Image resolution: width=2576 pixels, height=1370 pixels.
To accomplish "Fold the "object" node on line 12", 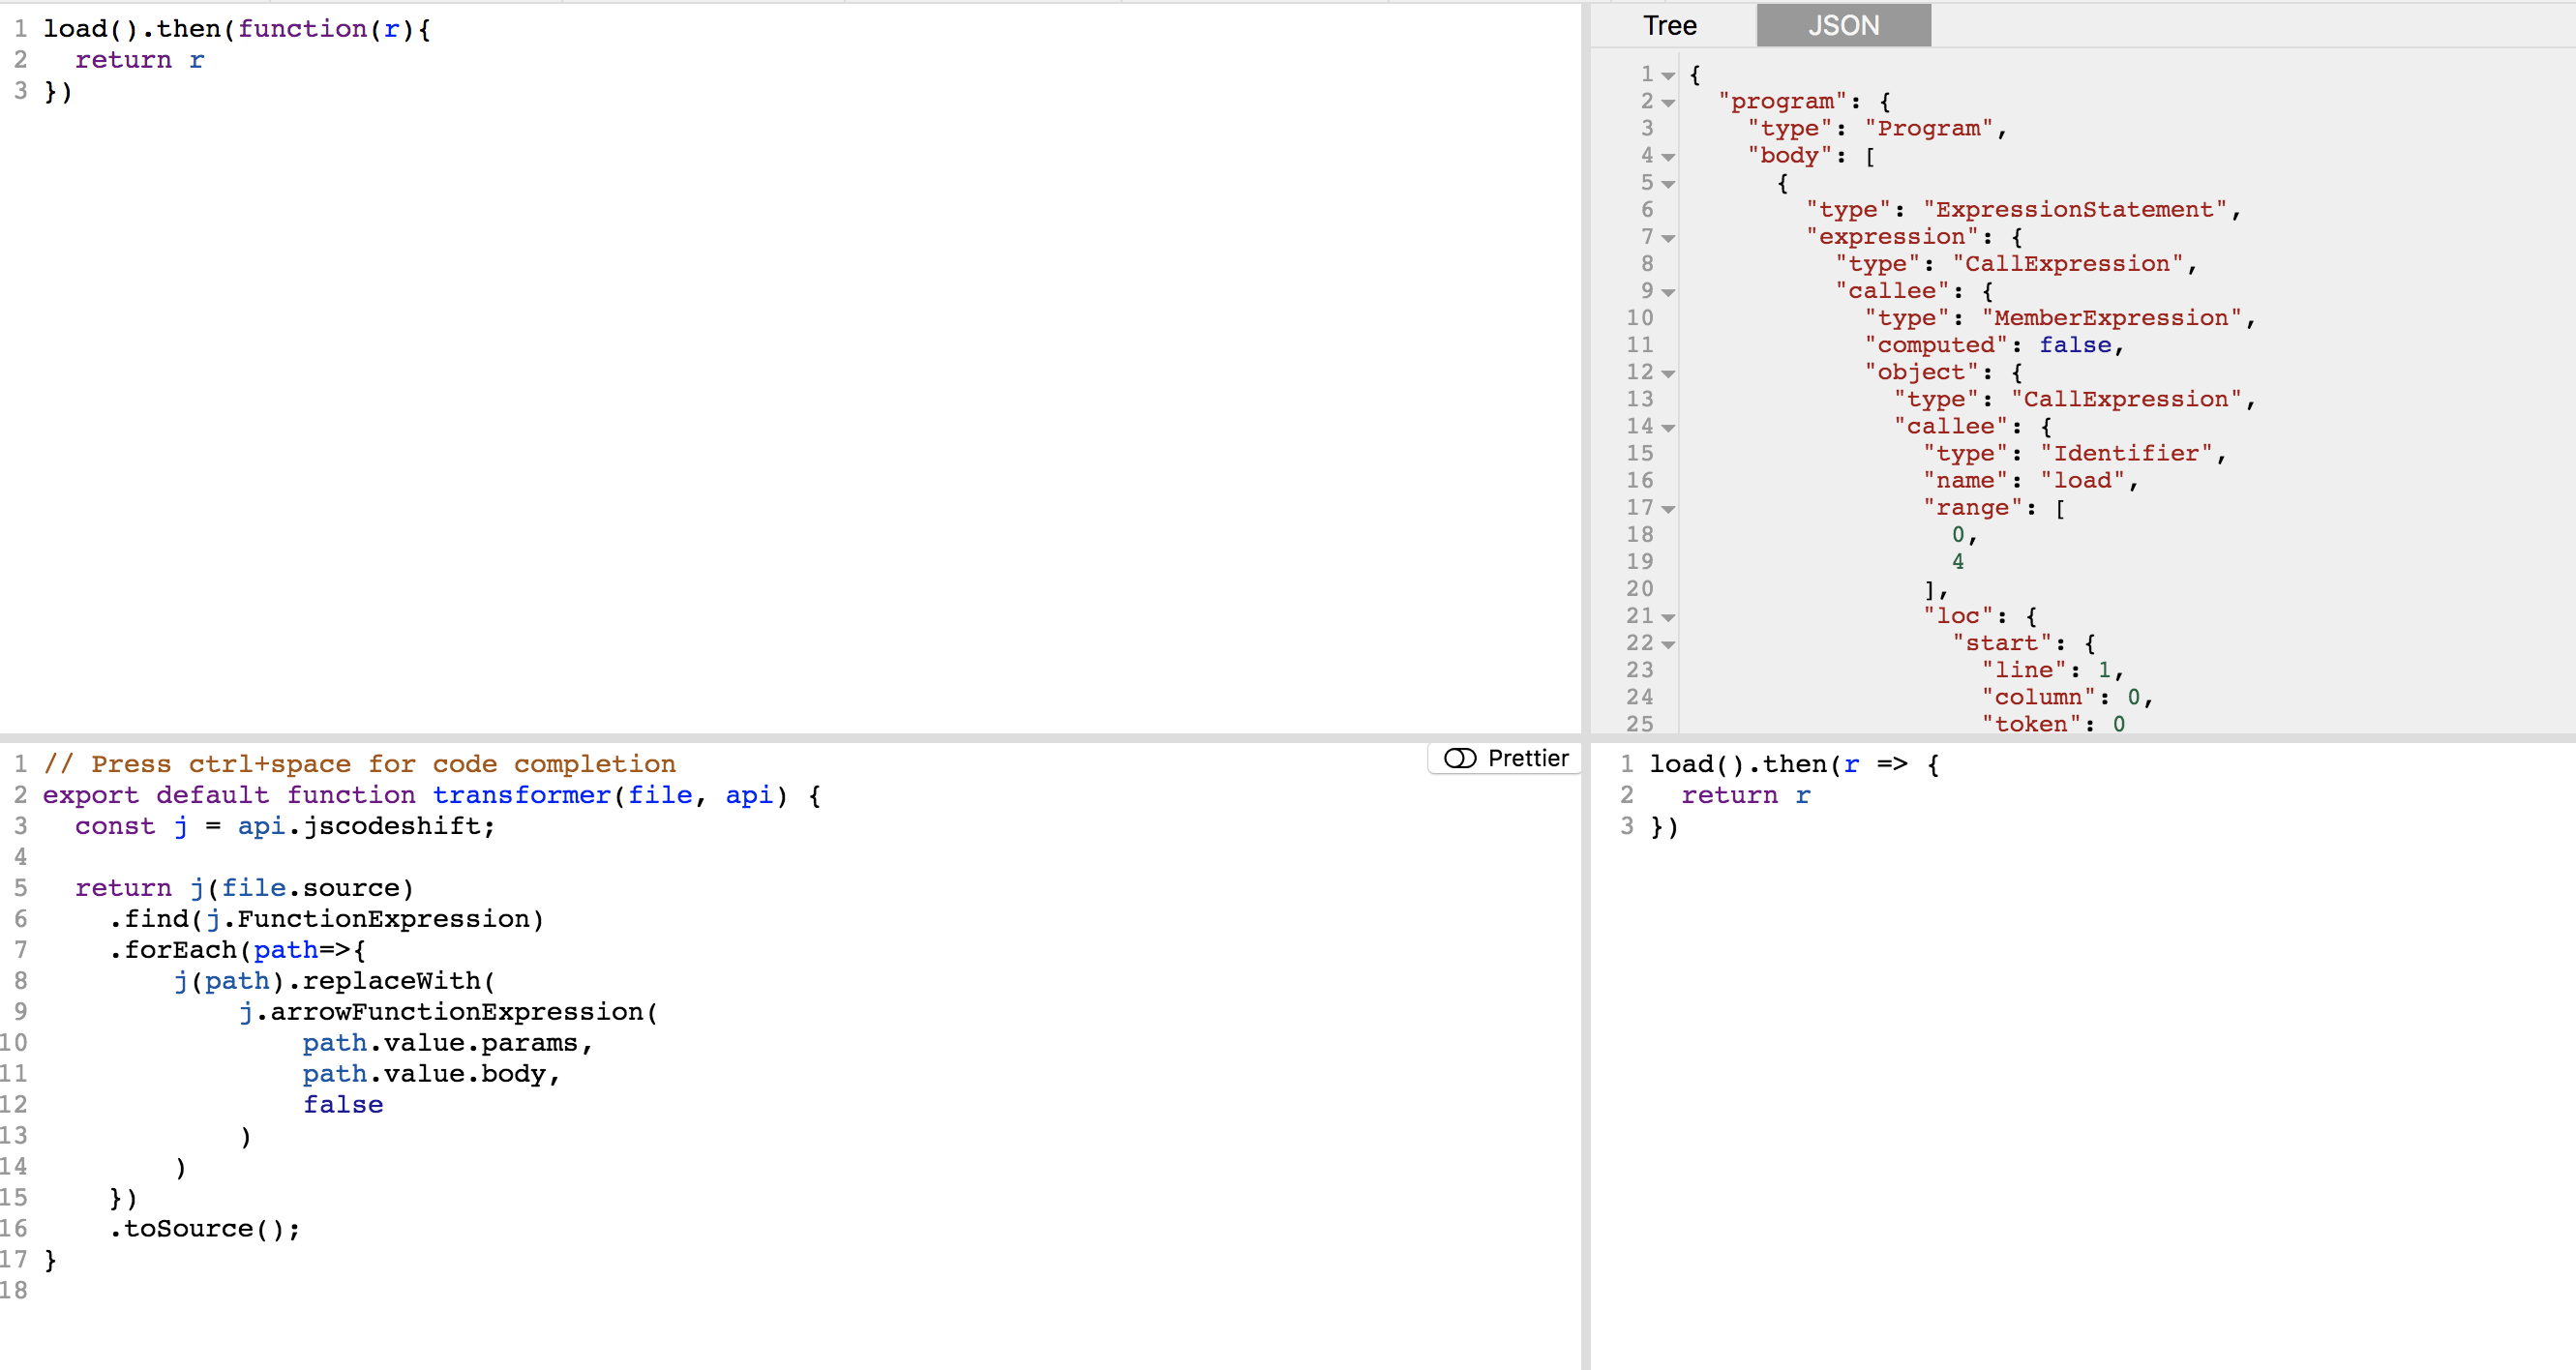I will pyautogui.click(x=1668, y=374).
